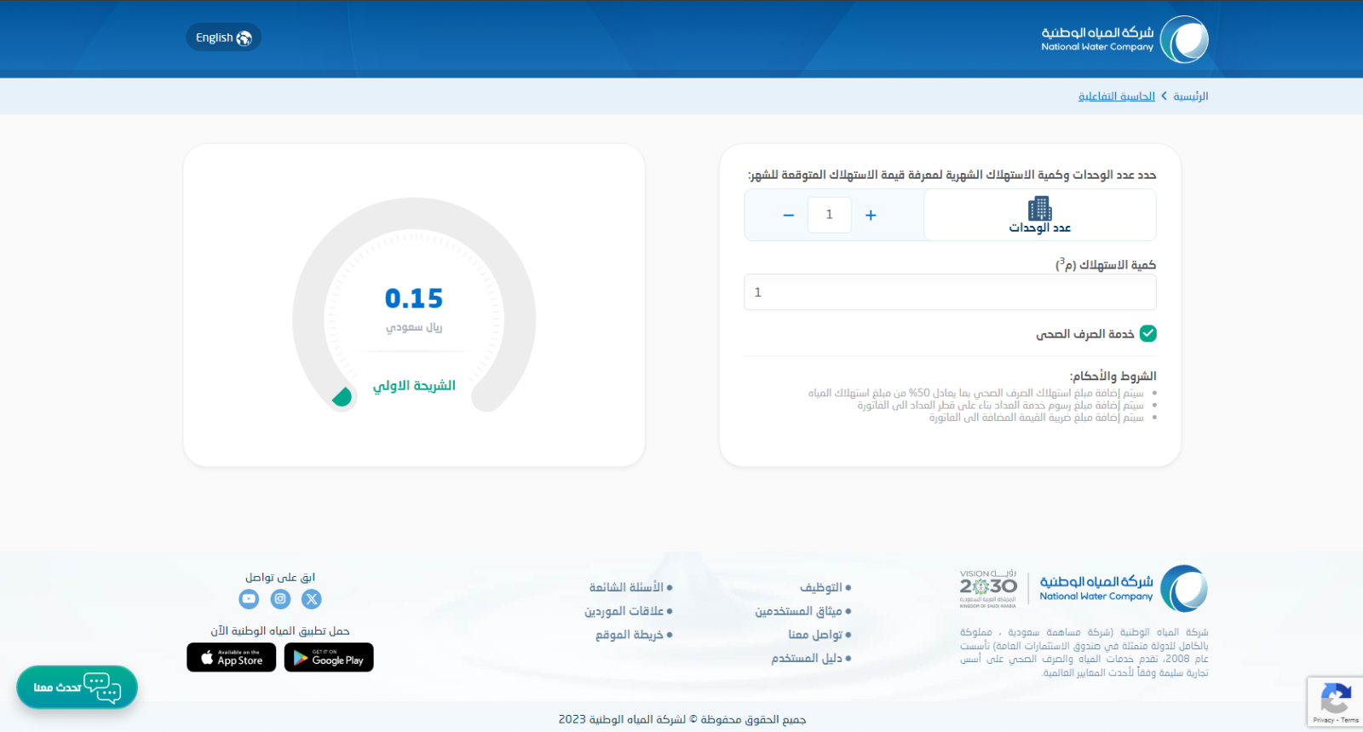Download app from Google Play badge
The image size is (1363, 732).
point(329,657)
